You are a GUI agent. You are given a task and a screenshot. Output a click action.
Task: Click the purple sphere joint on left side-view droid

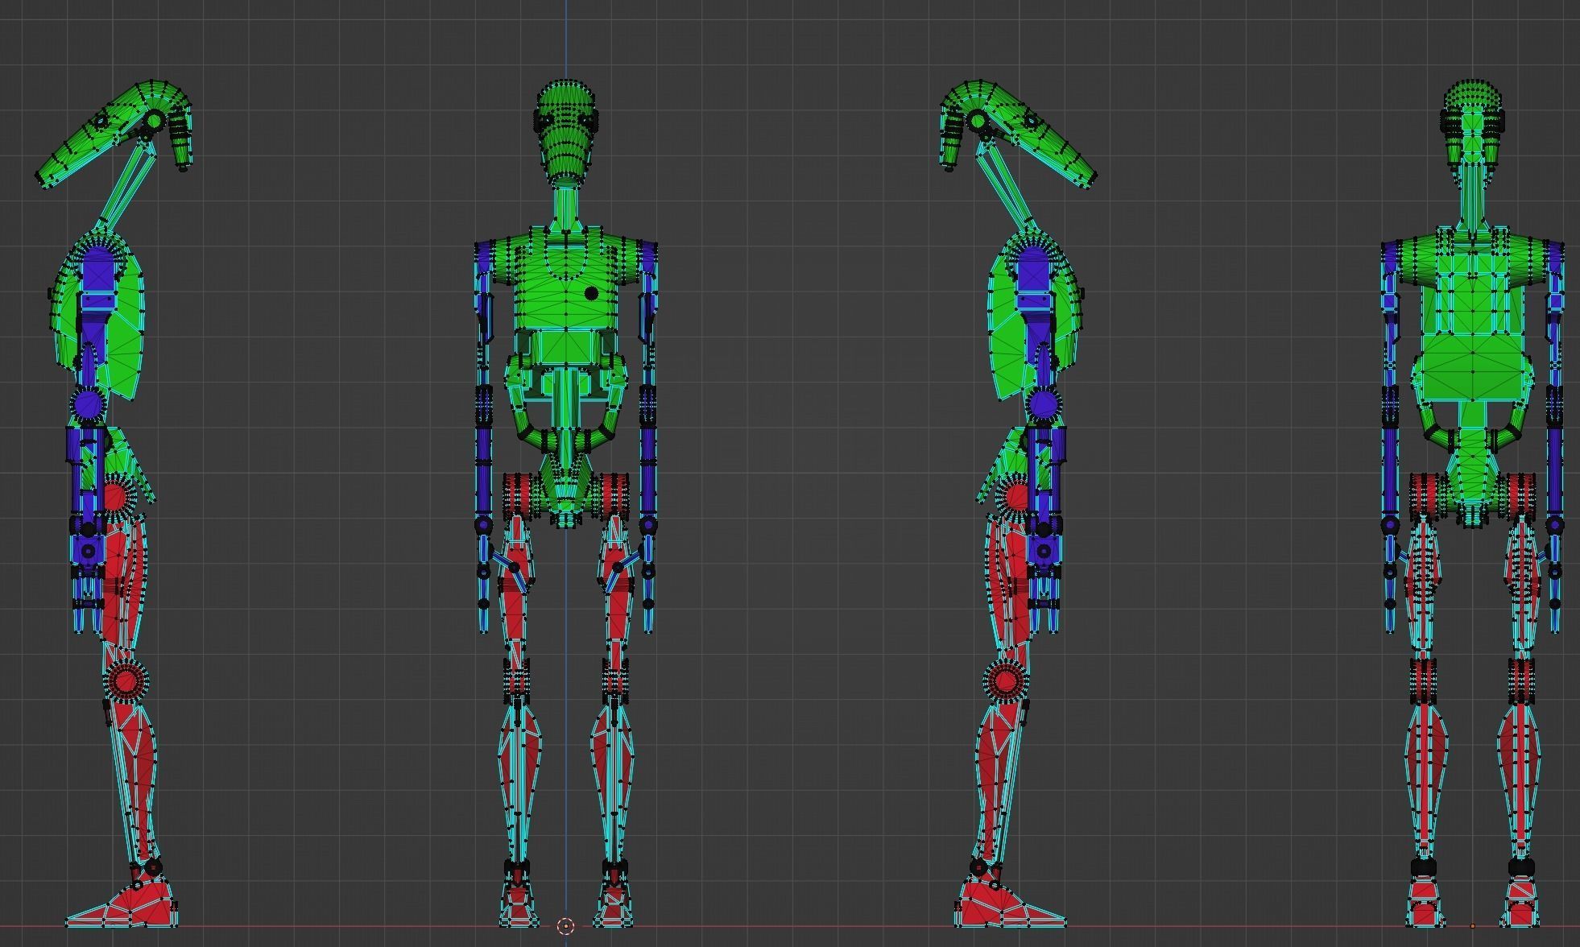click(x=87, y=405)
